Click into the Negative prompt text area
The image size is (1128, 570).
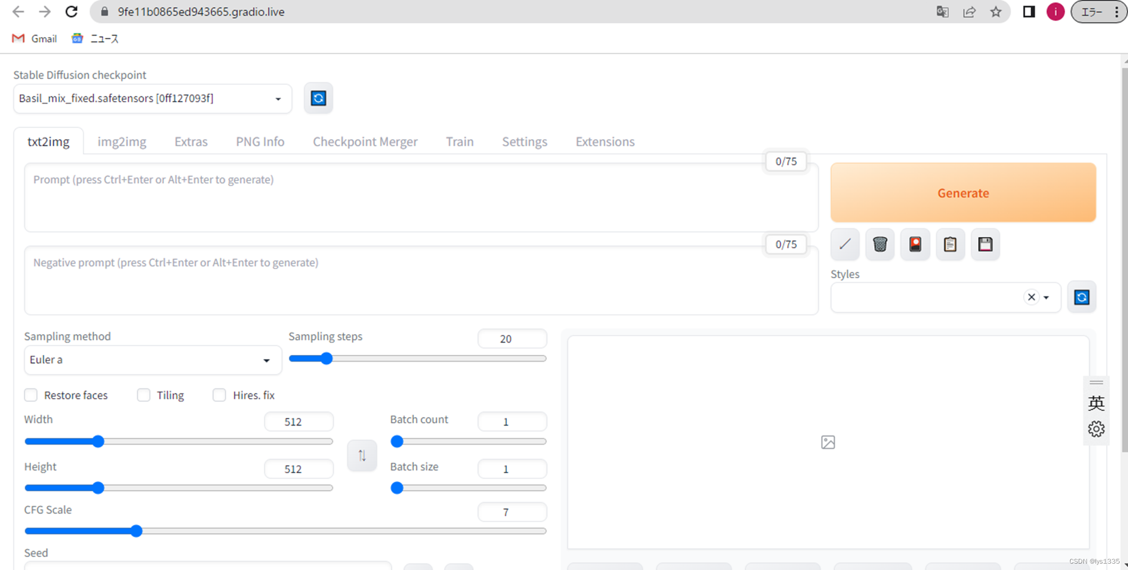pos(421,280)
